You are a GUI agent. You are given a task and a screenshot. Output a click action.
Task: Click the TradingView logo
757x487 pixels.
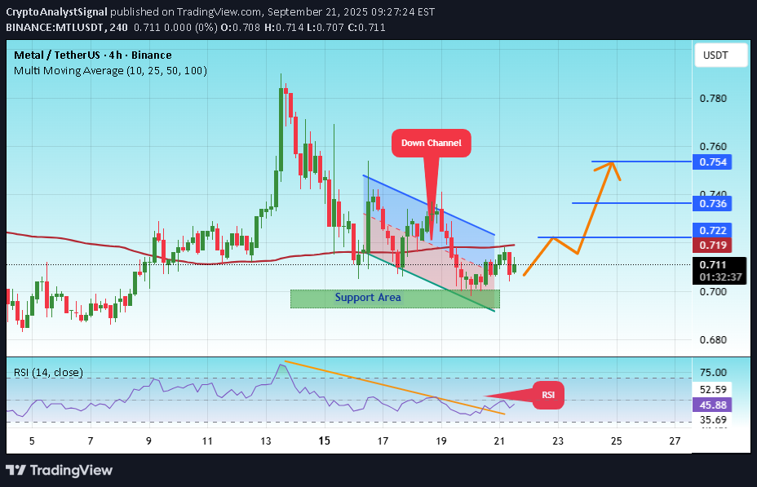pos(59,470)
